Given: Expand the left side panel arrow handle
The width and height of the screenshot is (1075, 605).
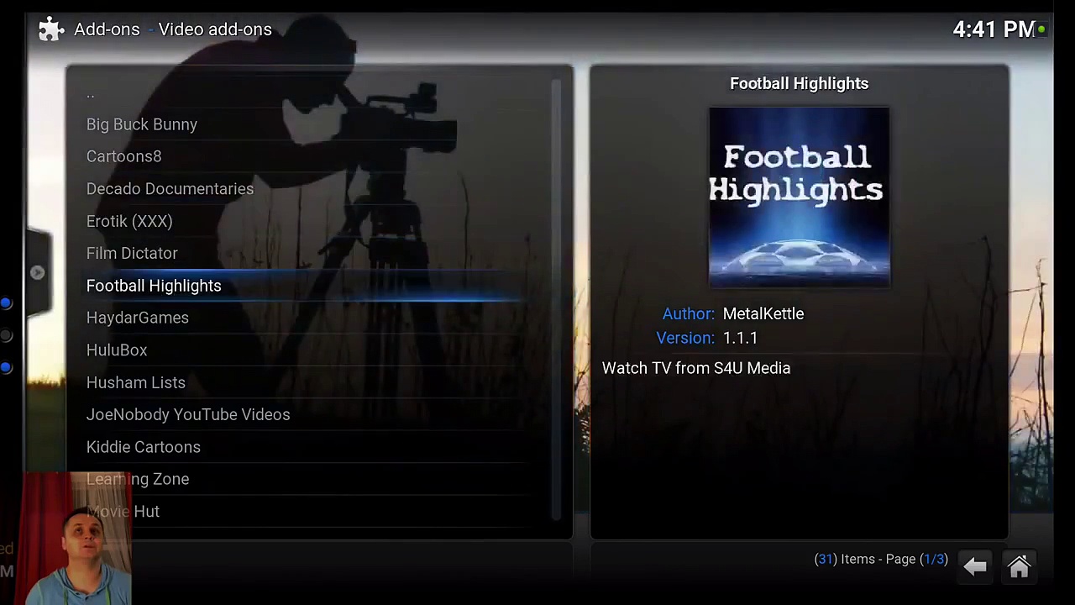Looking at the screenshot, I should pos(37,272).
